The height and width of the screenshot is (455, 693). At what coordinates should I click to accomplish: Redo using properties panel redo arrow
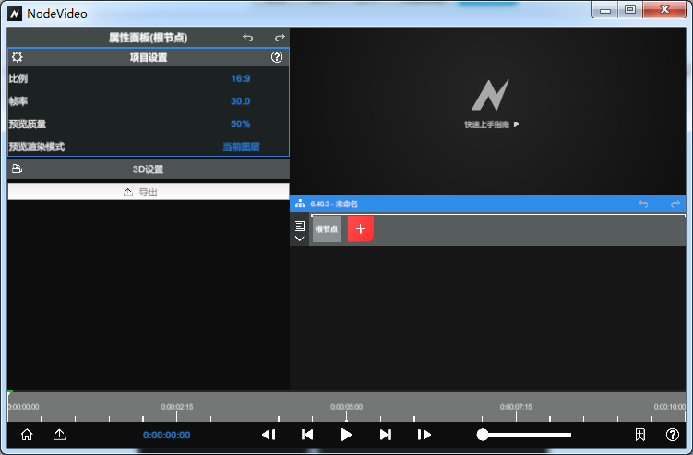point(280,38)
